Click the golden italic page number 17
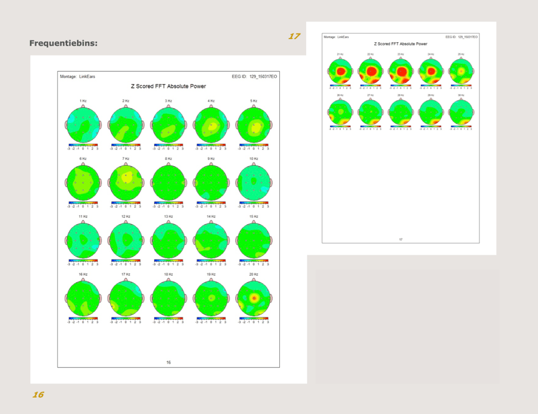 294,36
